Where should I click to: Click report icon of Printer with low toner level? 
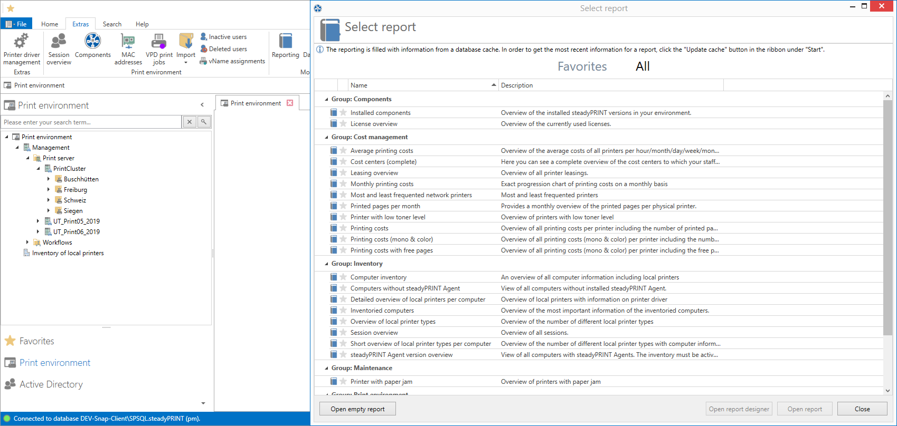(x=334, y=217)
